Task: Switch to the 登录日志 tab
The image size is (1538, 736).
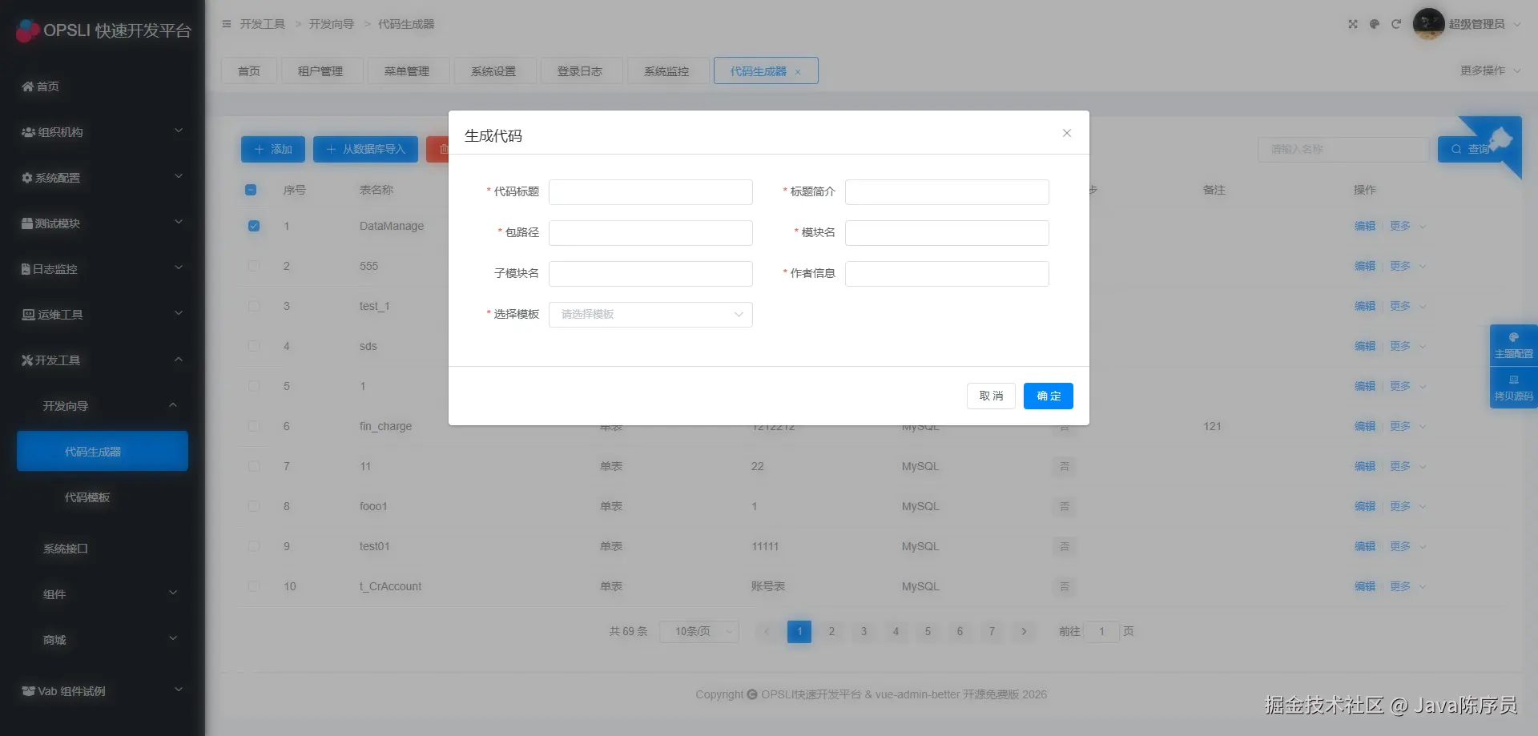Action: coord(580,71)
